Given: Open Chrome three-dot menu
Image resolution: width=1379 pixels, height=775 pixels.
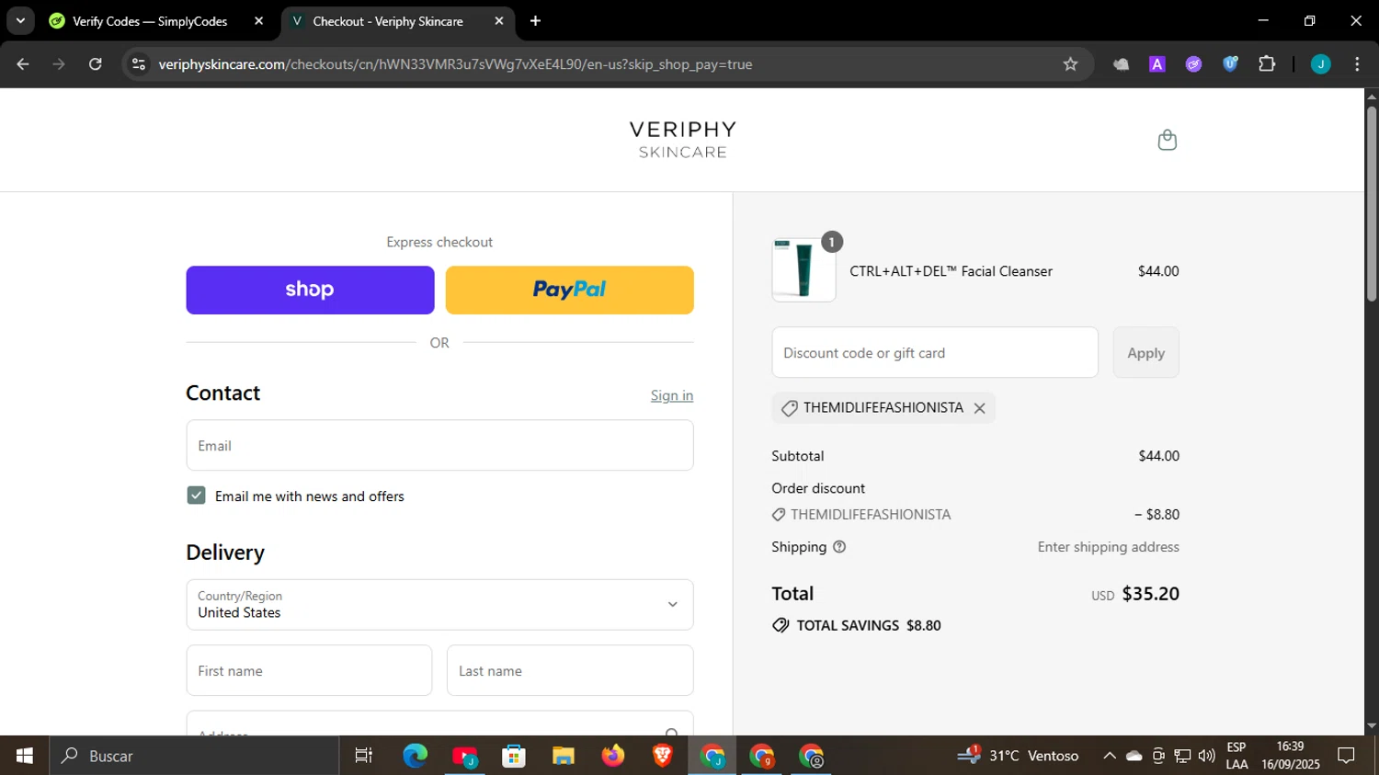Looking at the screenshot, I should tap(1357, 64).
